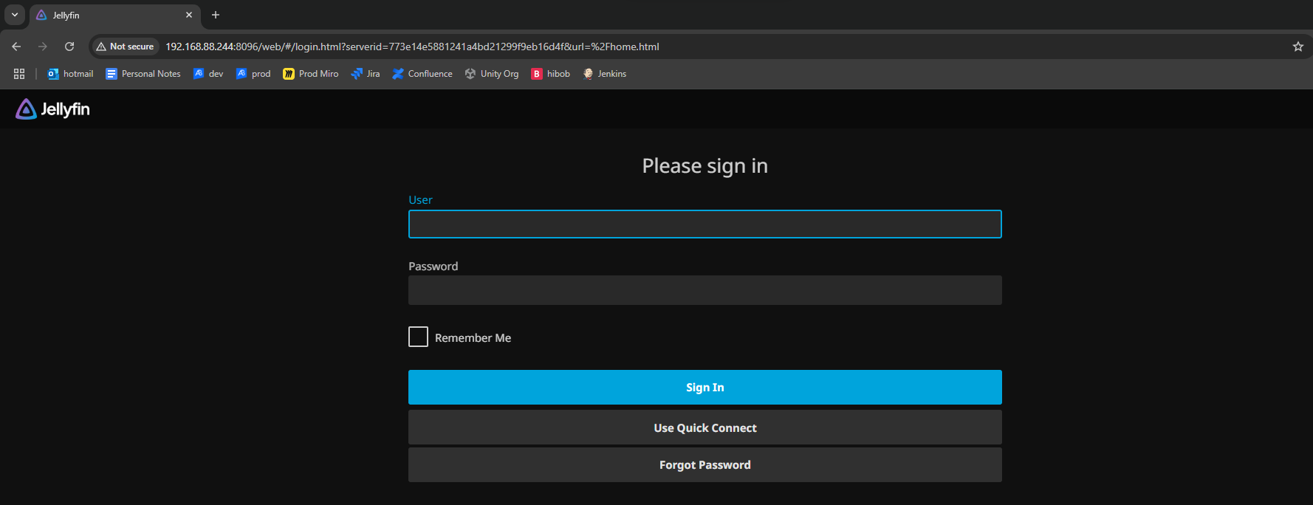Screen dimensions: 1313x505
Task: Open the Confluence bookmark
Action: pos(422,74)
